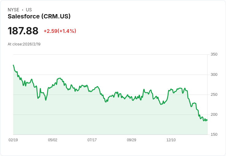
Task: Click the US market label
Action: pos(29,10)
